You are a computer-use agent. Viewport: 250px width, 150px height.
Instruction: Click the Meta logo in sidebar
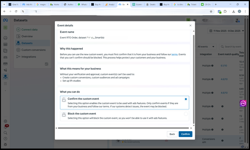[x=5, y=20]
